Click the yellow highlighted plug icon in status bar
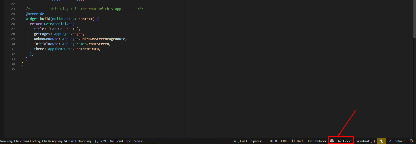The width and height of the screenshot is (416, 144). coord(381,141)
